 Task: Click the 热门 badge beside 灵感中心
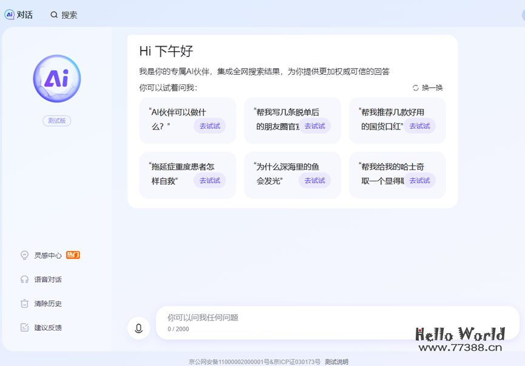pyautogui.click(x=73, y=255)
